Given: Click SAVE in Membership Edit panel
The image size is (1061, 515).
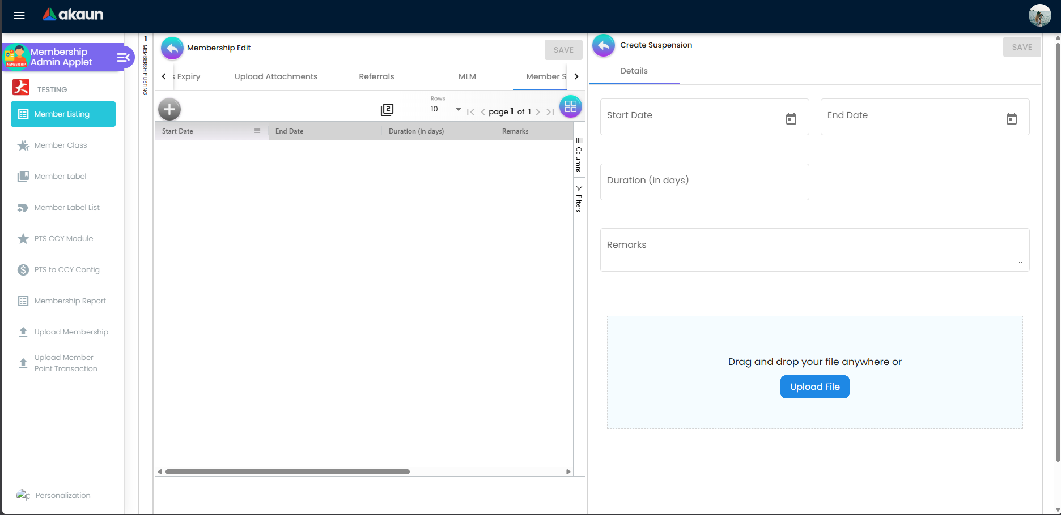Looking at the screenshot, I should pyautogui.click(x=563, y=50).
